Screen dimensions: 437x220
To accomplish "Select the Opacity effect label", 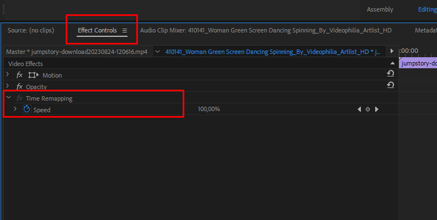I will coord(36,87).
